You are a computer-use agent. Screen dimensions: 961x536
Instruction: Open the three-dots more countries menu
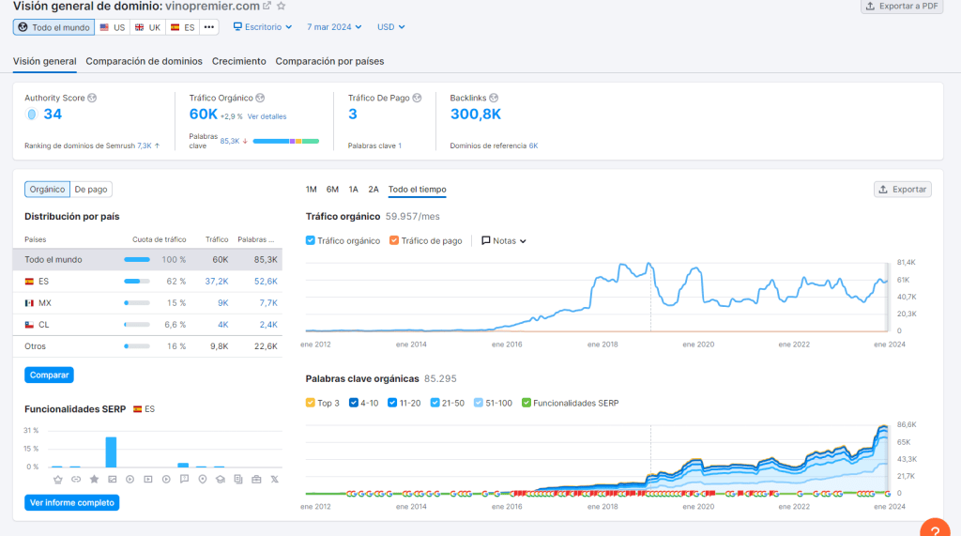tap(209, 27)
